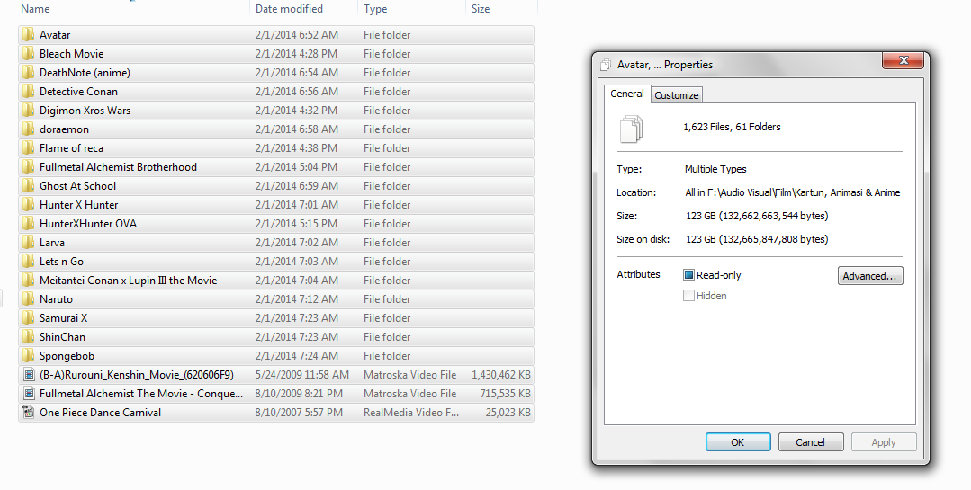971x490 pixels.
Task: Click the DeathNote (anime) folder icon
Action: point(28,73)
